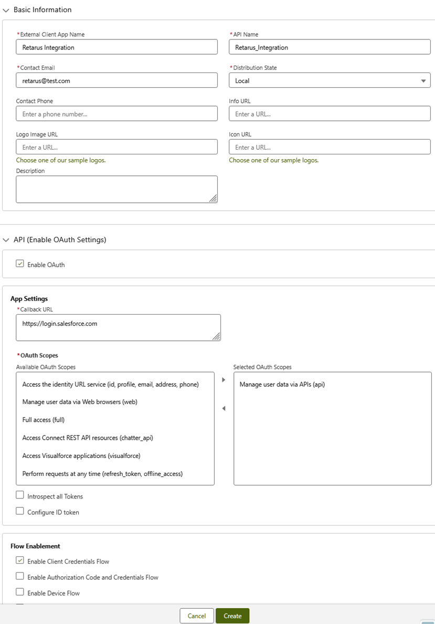Tick the Configure ID token checkbox
The height and width of the screenshot is (624, 435).
tap(20, 511)
